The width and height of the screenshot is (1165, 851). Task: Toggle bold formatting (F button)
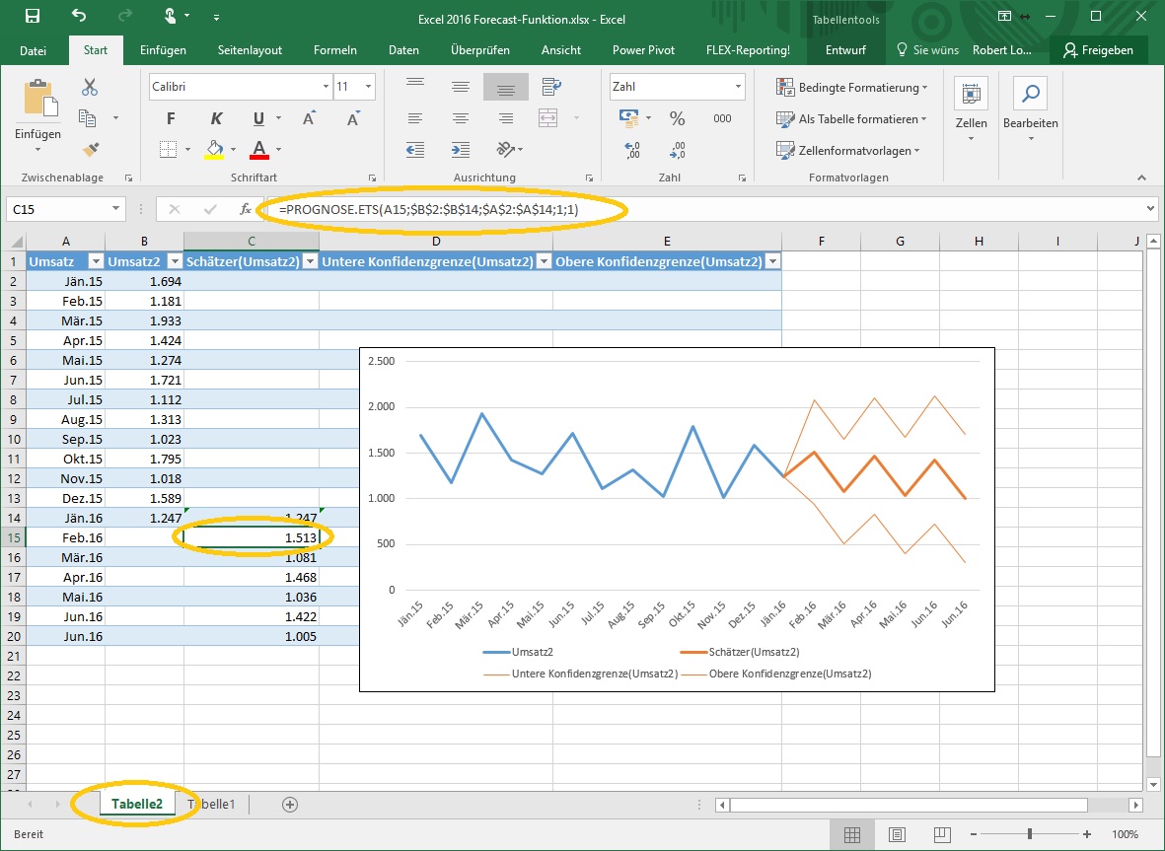(x=171, y=118)
